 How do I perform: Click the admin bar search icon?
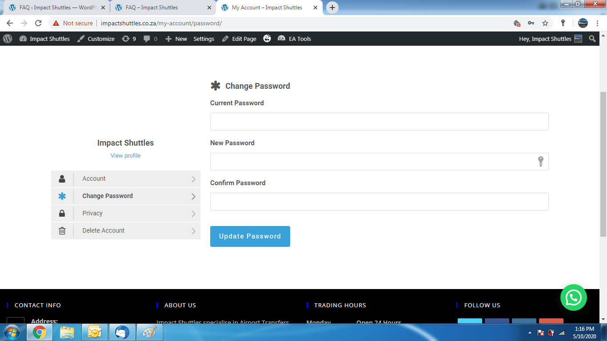point(592,39)
